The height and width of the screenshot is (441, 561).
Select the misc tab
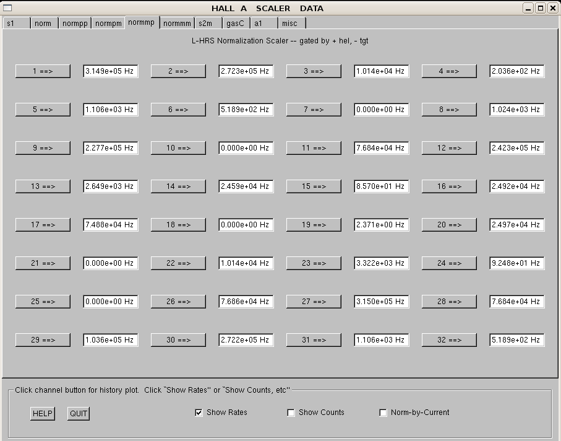click(292, 24)
